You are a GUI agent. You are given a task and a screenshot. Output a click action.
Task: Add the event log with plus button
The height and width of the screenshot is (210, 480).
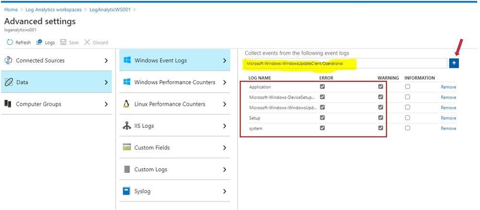(x=454, y=63)
